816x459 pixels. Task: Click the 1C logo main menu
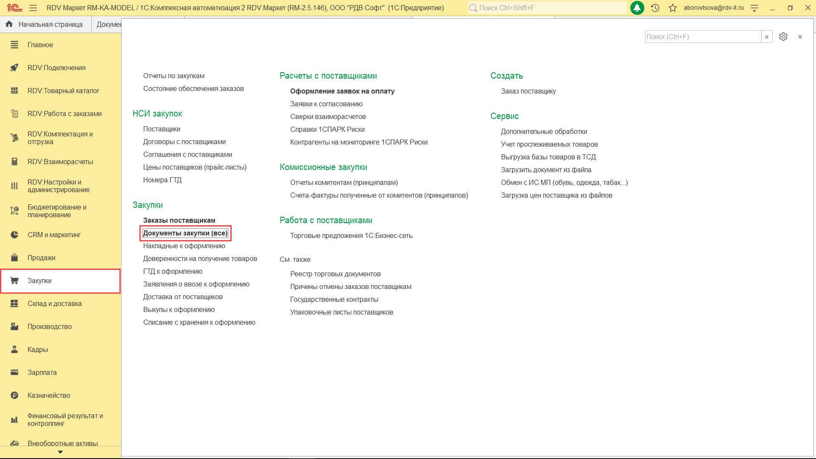point(14,8)
